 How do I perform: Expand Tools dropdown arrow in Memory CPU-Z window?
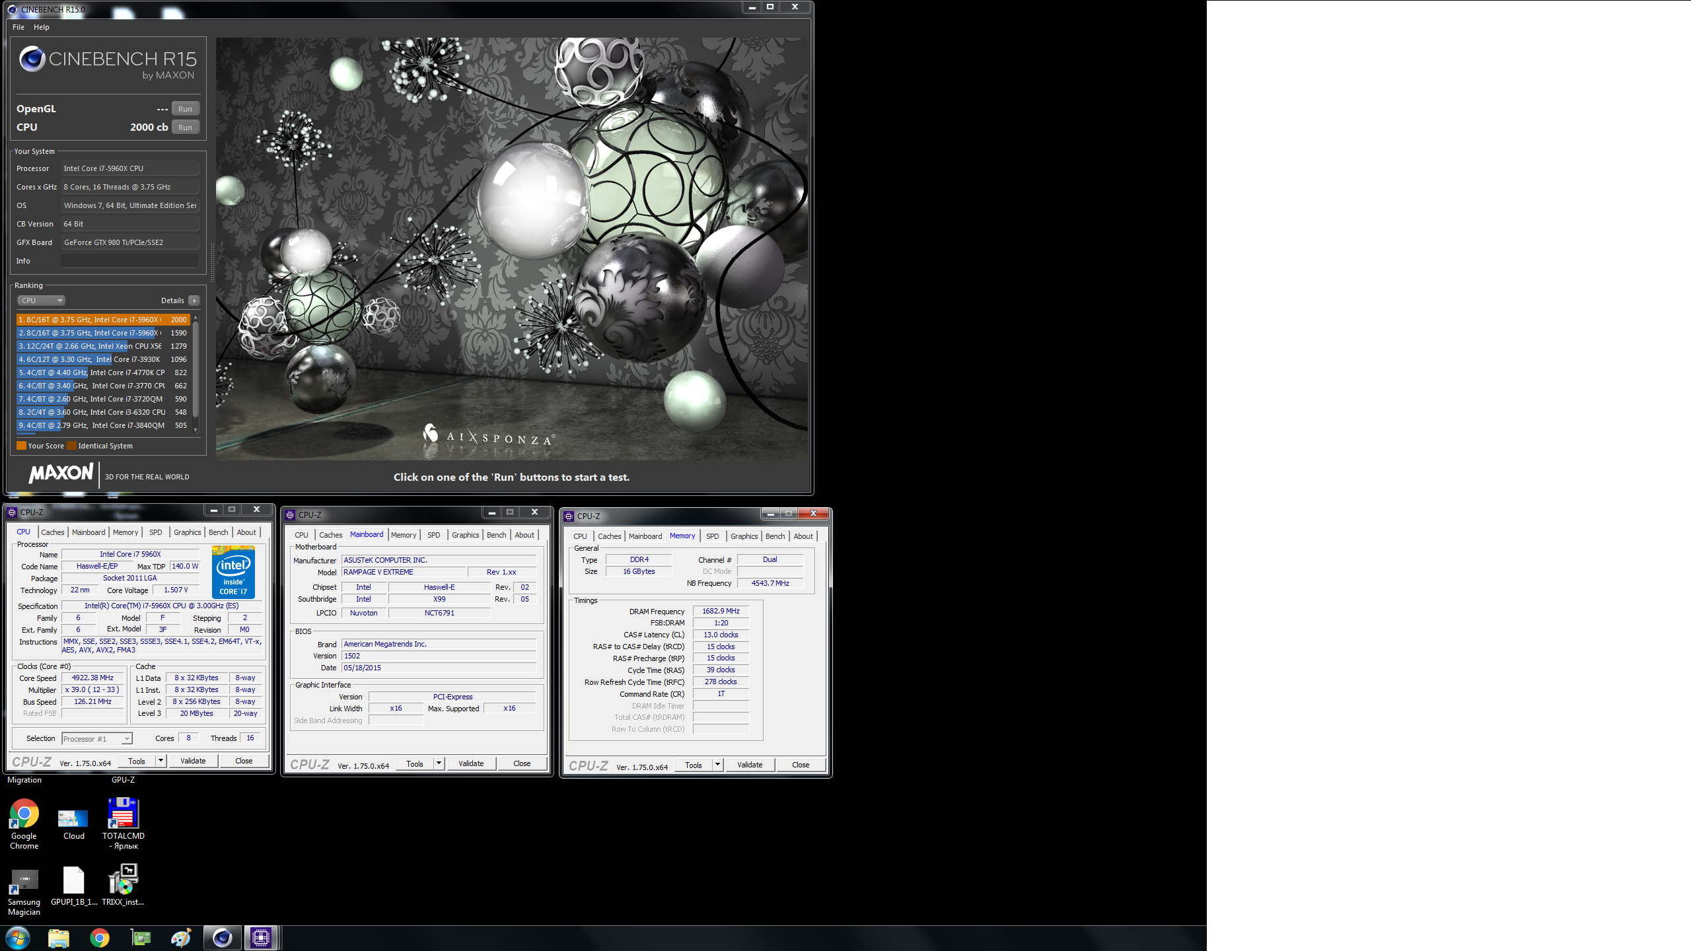[x=717, y=765]
